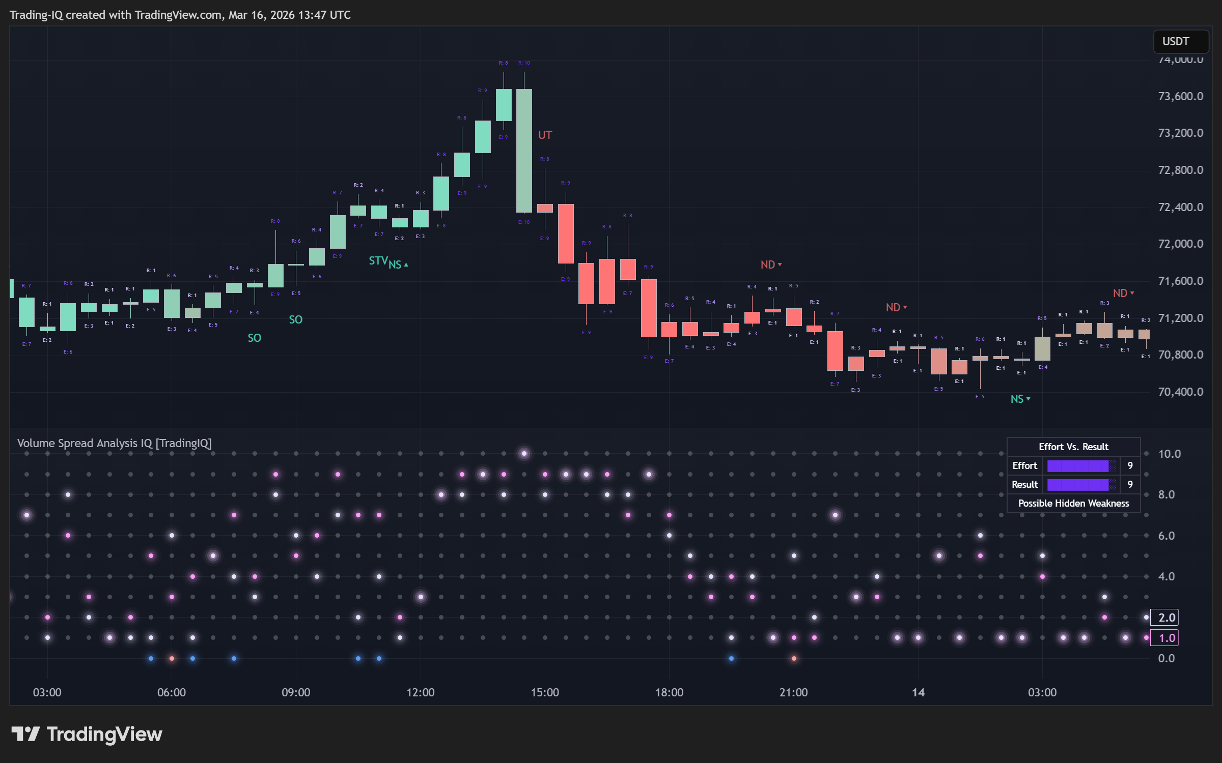The height and width of the screenshot is (763, 1222).
Task: Click the 73,600.0 price axis label
Action: click(1180, 96)
